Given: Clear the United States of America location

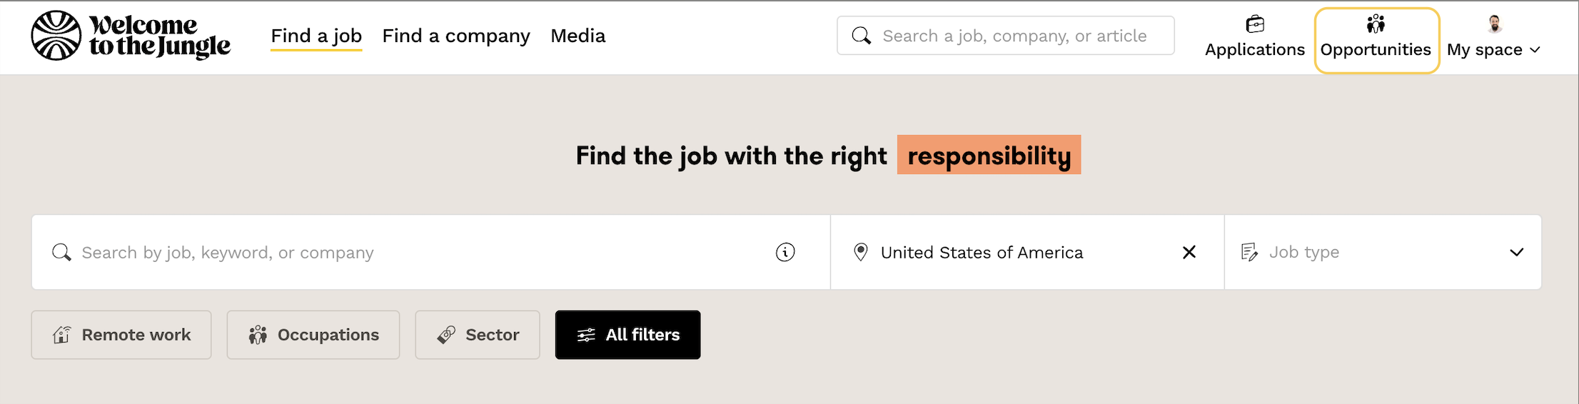Looking at the screenshot, I should pos(1189,252).
